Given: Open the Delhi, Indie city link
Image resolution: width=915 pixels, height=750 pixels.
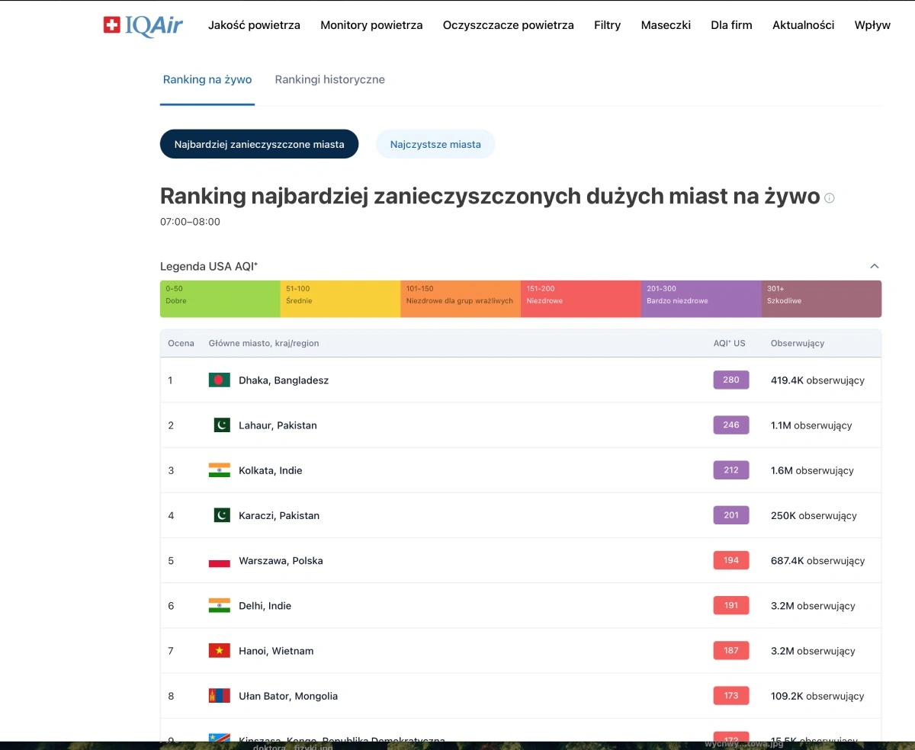Looking at the screenshot, I should tap(265, 606).
